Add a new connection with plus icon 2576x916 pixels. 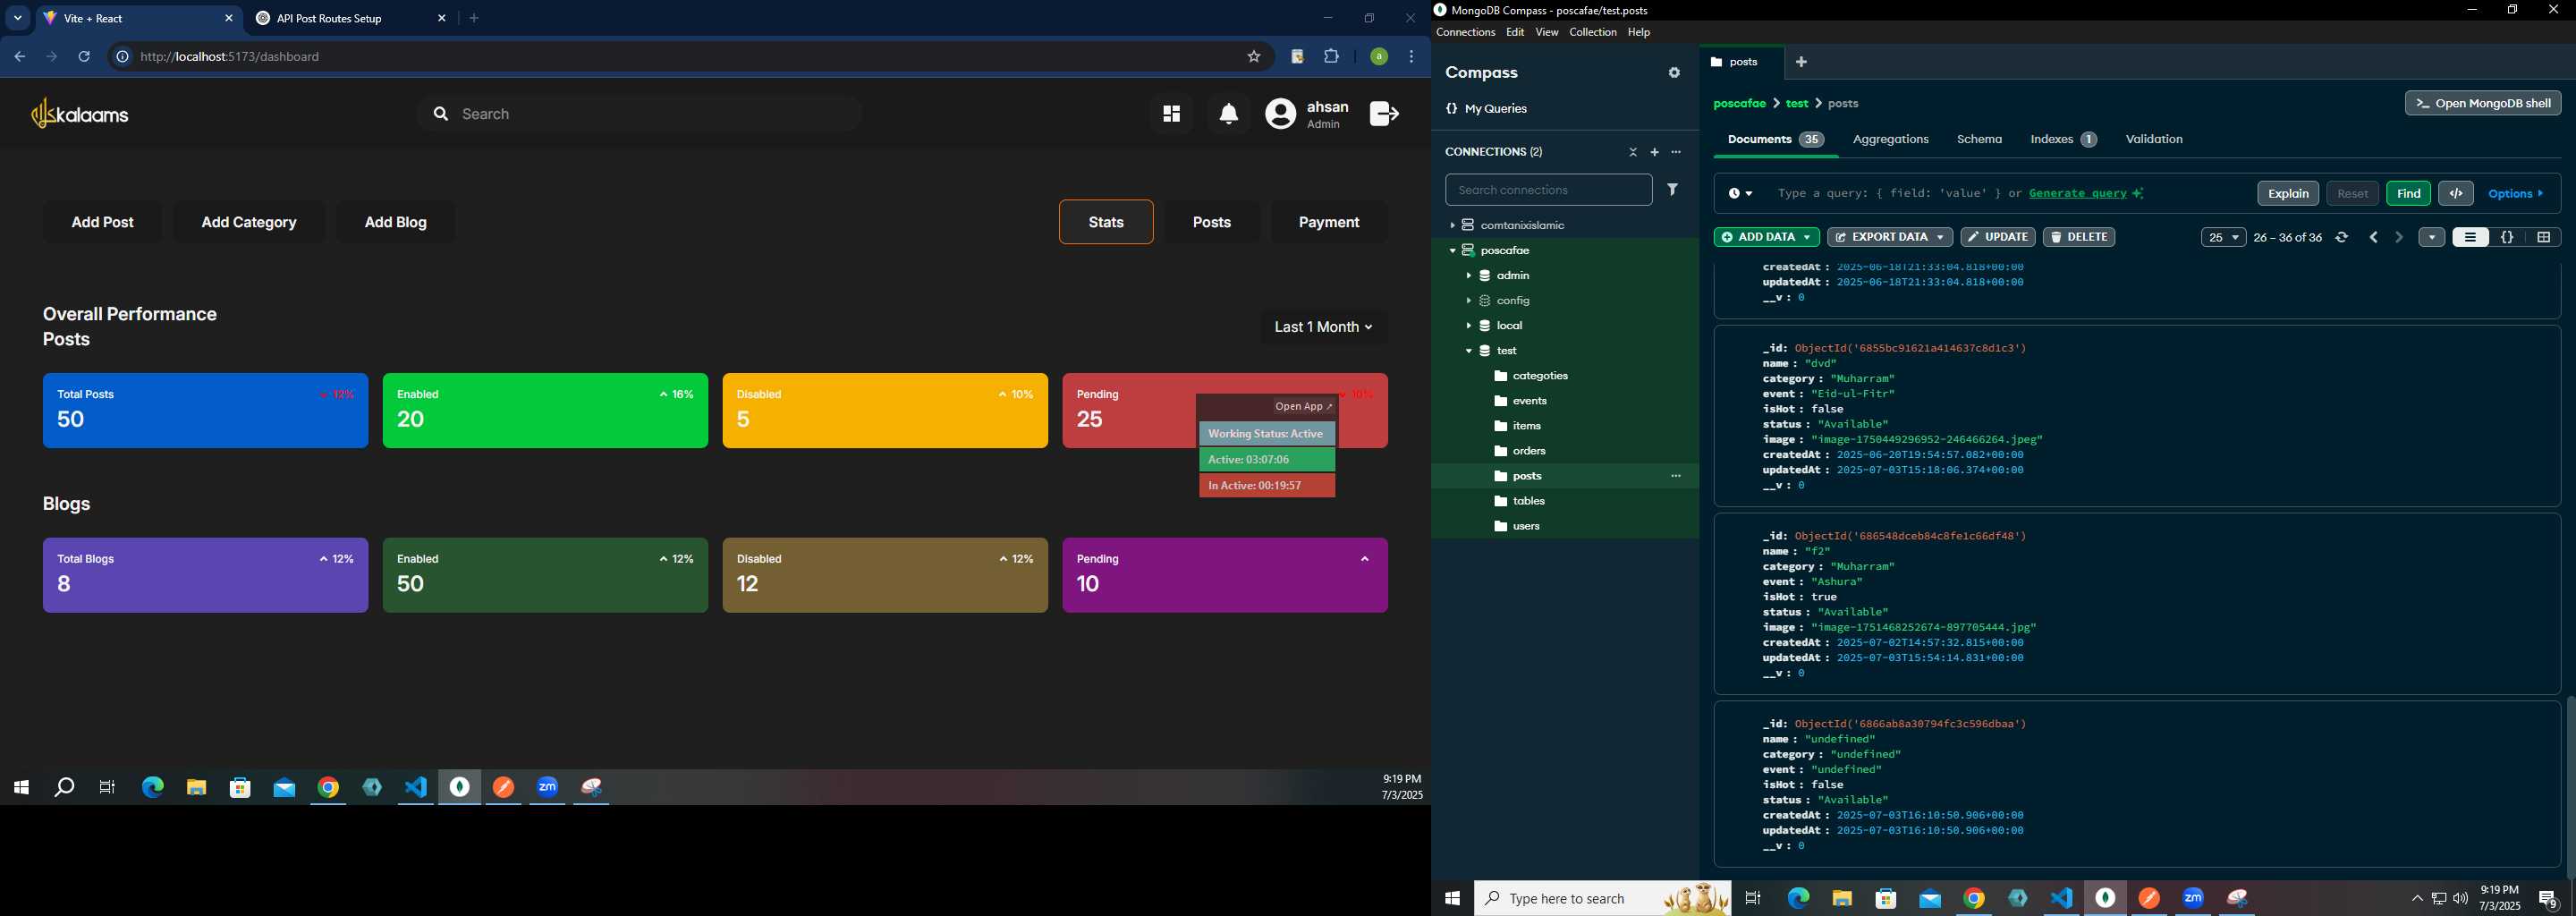pyautogui.click(x=1655, y=152)
